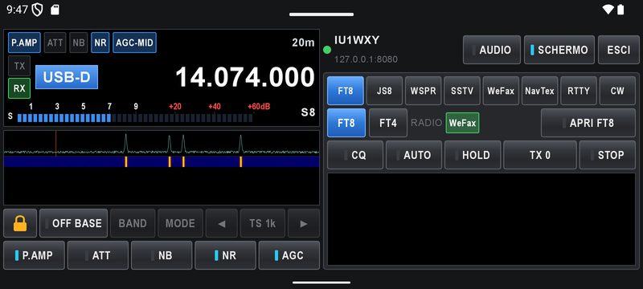643x289 pixels.
Task: Switch to the WeFax tab in the top row
Action: tap(501, 91)
